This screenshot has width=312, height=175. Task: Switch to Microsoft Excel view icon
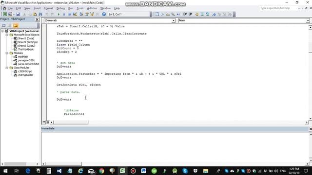click(5, 14)
